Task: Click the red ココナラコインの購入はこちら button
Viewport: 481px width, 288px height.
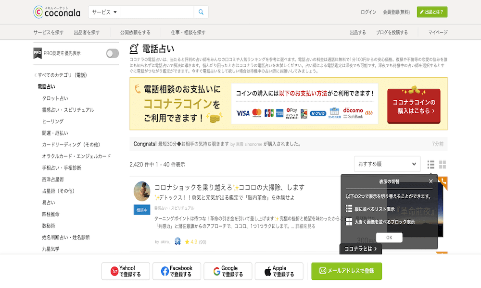Action: coord(414,106)
